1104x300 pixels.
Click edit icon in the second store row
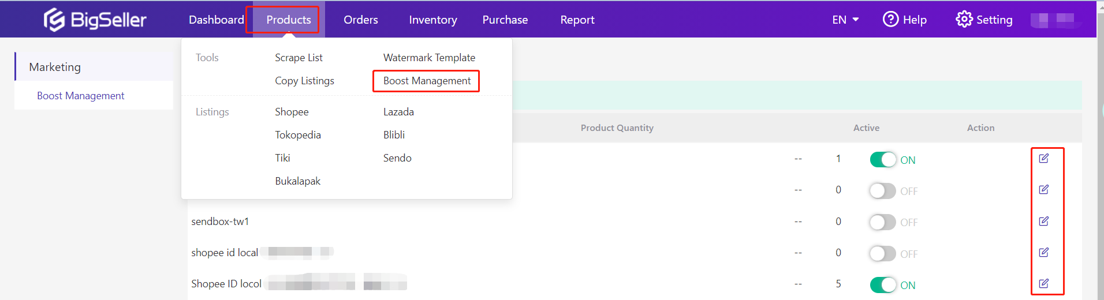click(x=1043, y=190)
